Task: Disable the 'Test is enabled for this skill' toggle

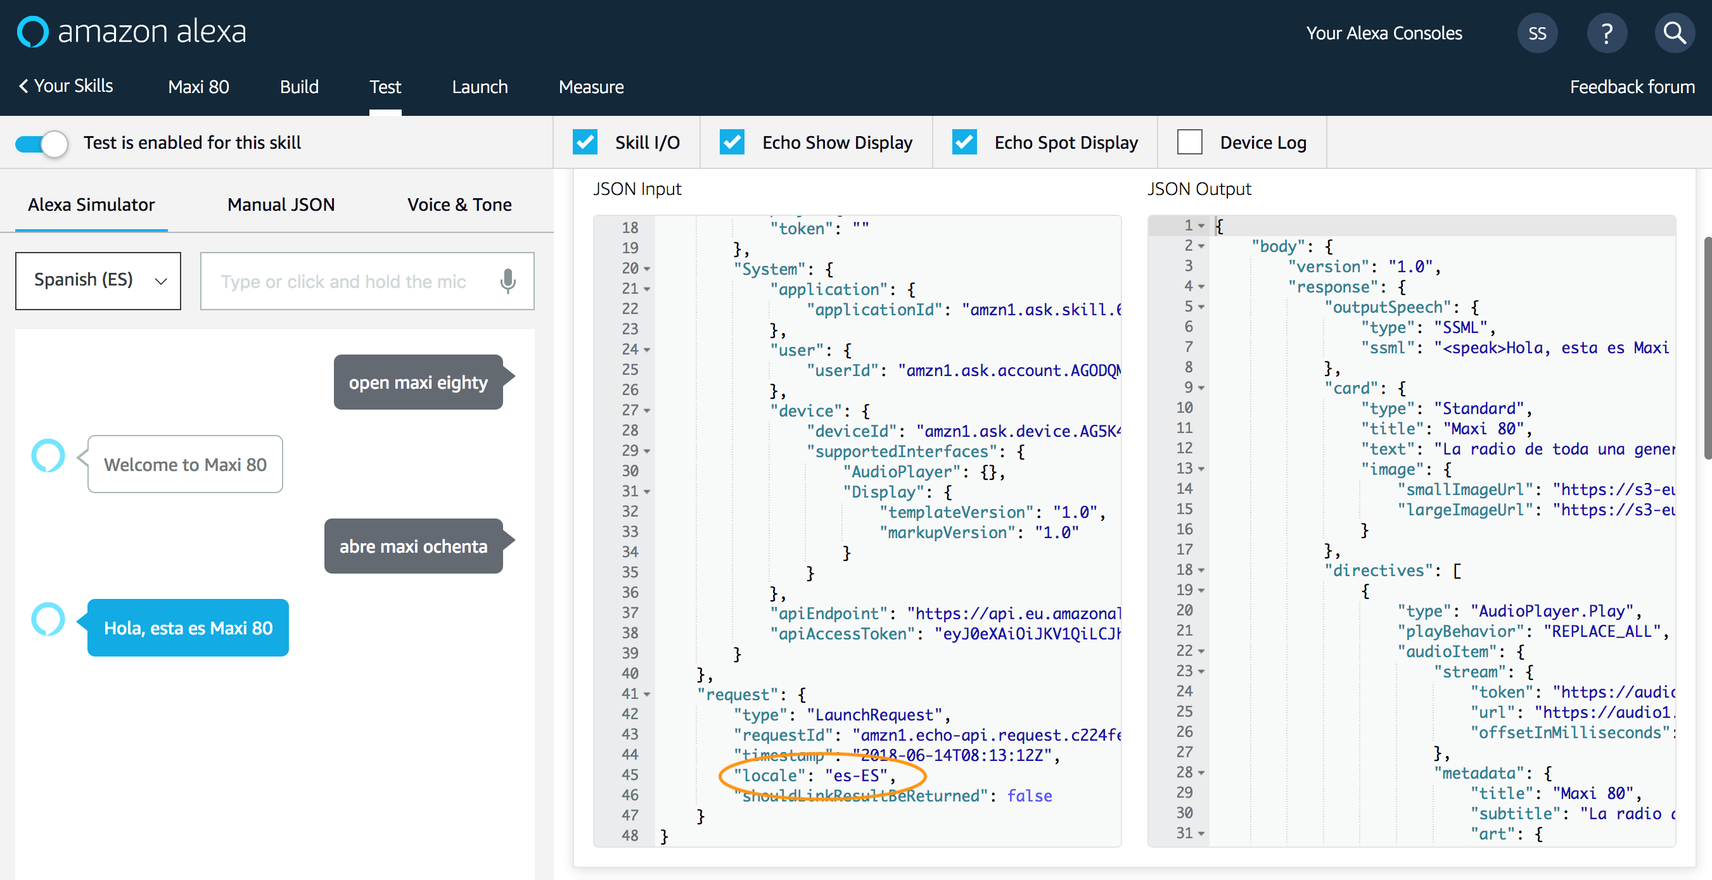Action: point(41,143)
